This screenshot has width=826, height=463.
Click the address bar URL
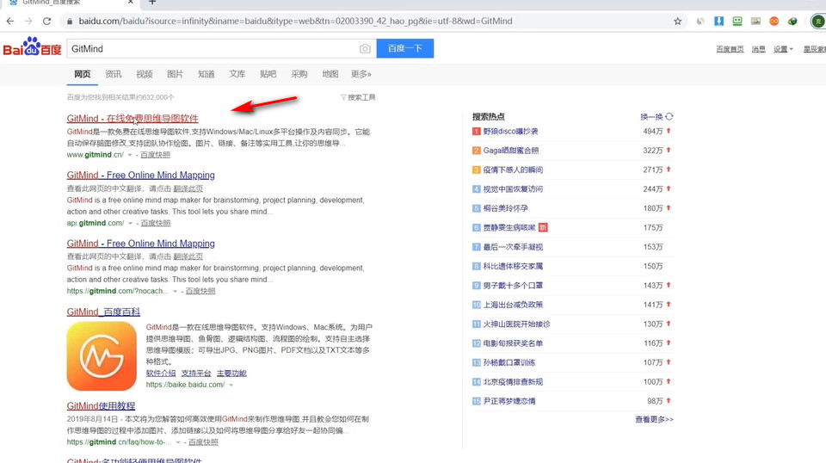(295, 21)
